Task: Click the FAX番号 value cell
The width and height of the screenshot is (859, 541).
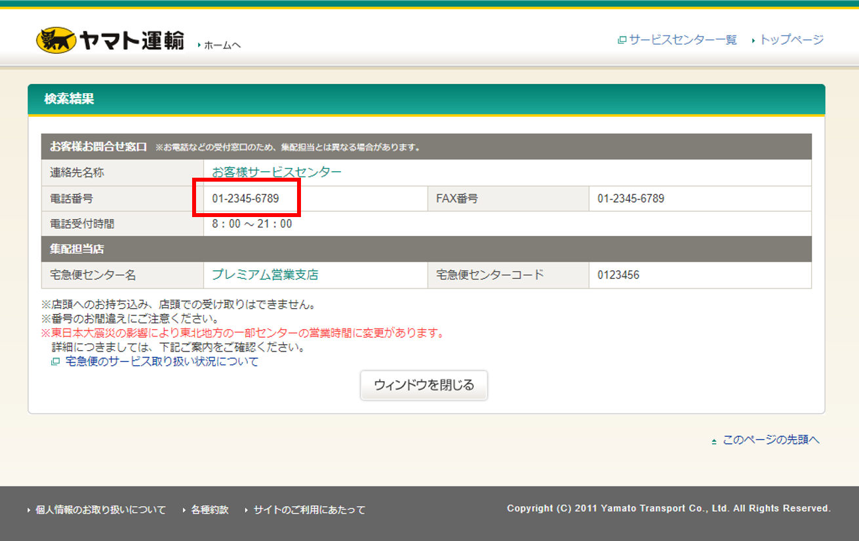Action: [x=630, y=198]
